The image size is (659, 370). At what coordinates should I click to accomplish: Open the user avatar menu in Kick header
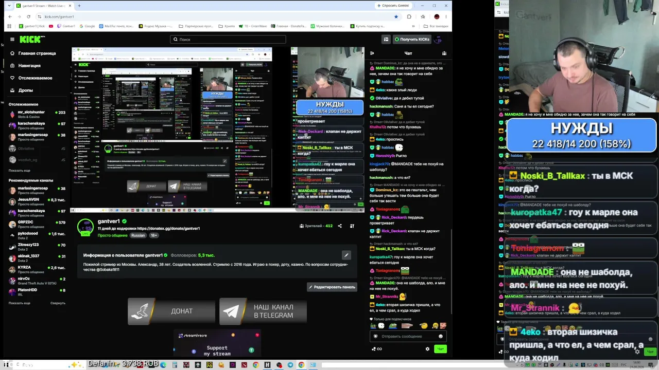[438, 39]
